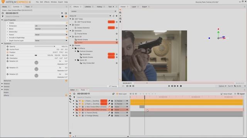Click the Set Out point icon
Viewport: 247px width, 138px height.
tap(133, 86)
